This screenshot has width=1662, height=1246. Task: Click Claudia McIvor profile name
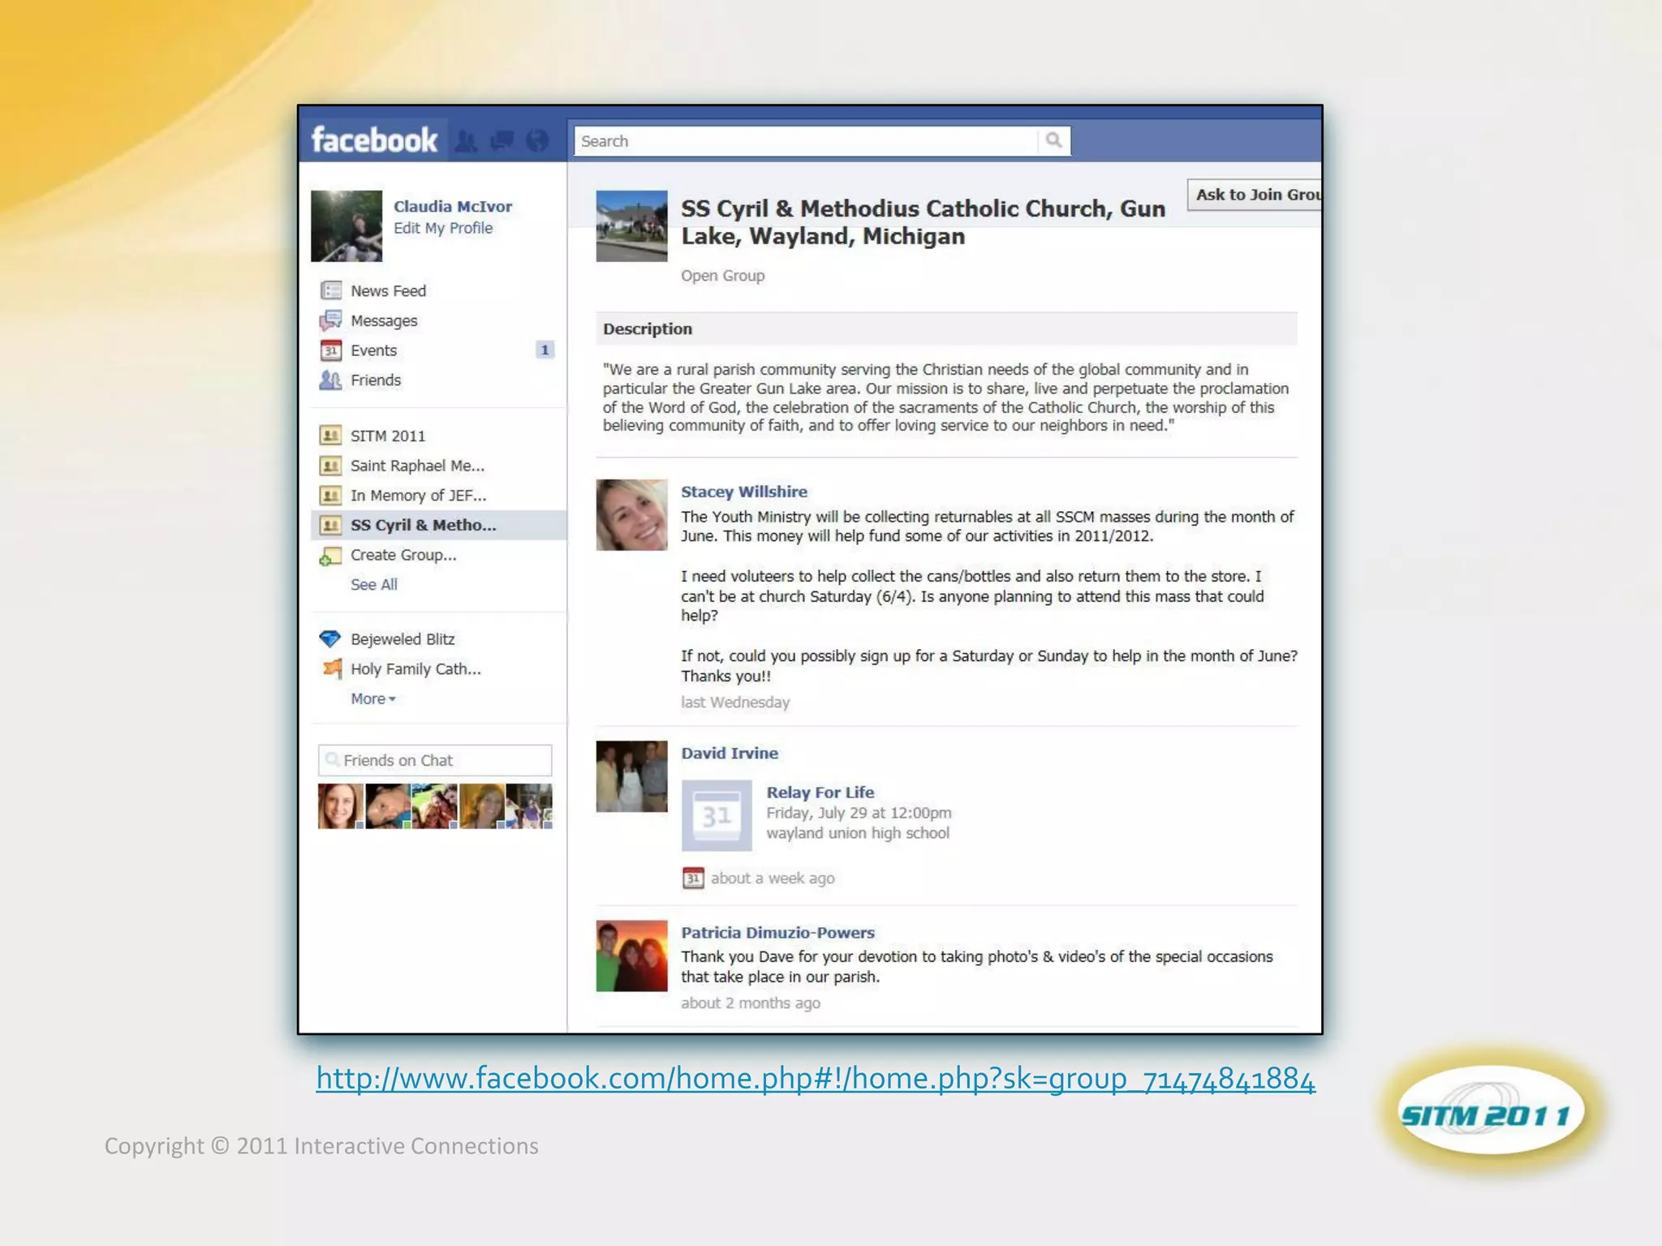tap(453, 206)
